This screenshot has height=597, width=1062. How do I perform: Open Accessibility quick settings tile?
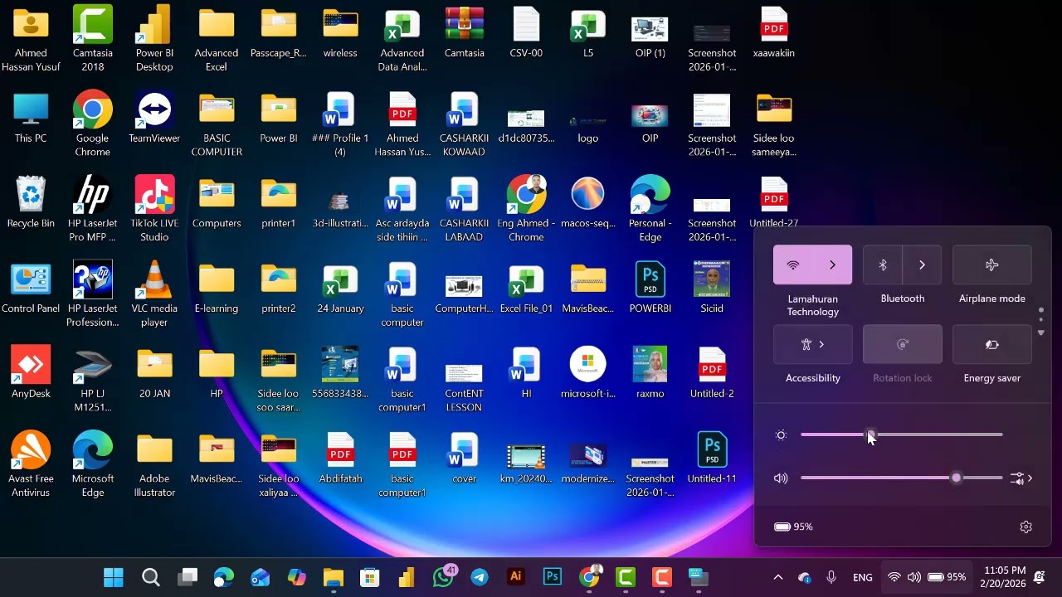pos(813,345)
